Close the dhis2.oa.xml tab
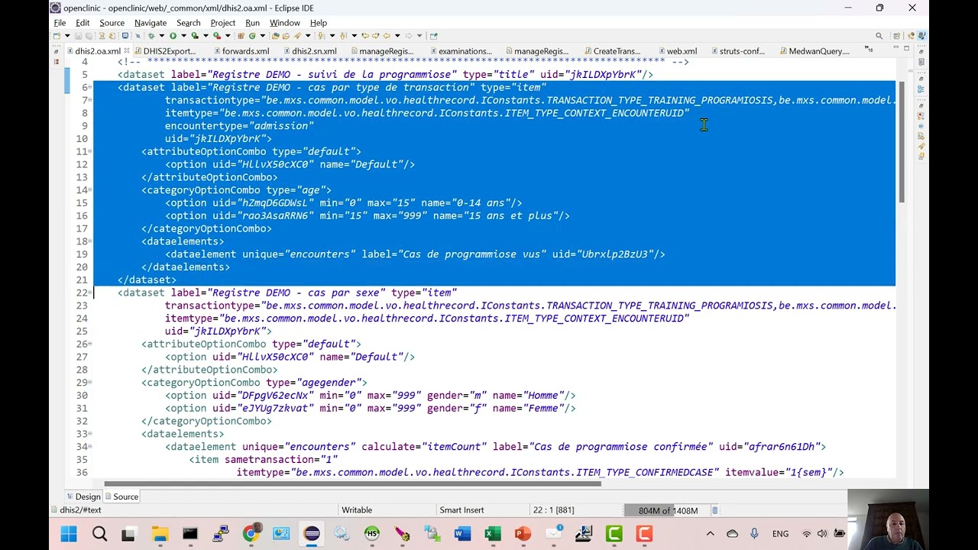Screen dimensions: 978x550 [127, 51]
